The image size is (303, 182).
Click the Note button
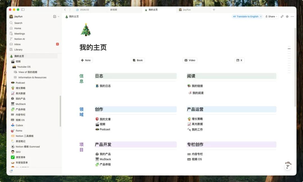(86, 60)
